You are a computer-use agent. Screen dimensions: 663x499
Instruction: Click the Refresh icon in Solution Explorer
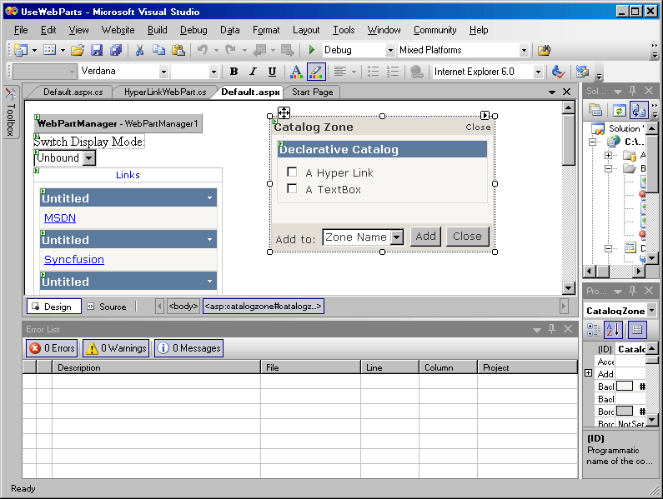pos(619,110)
